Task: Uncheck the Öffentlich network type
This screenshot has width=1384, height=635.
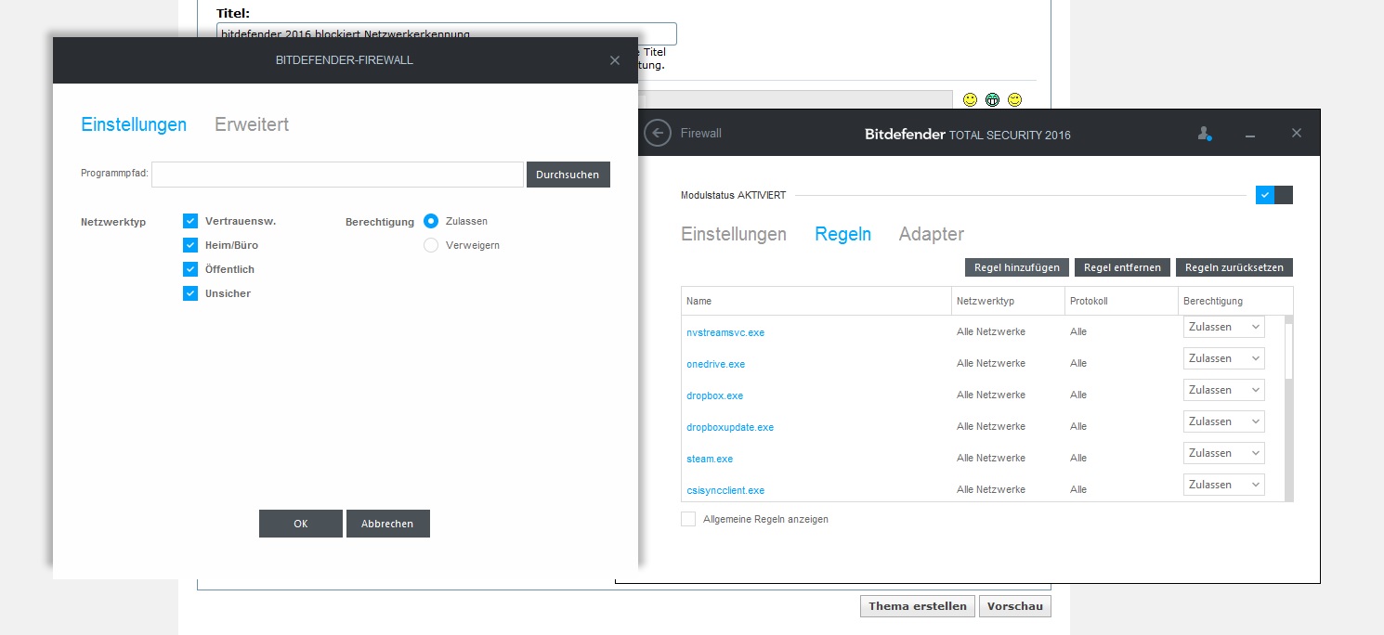Action: 190,269
